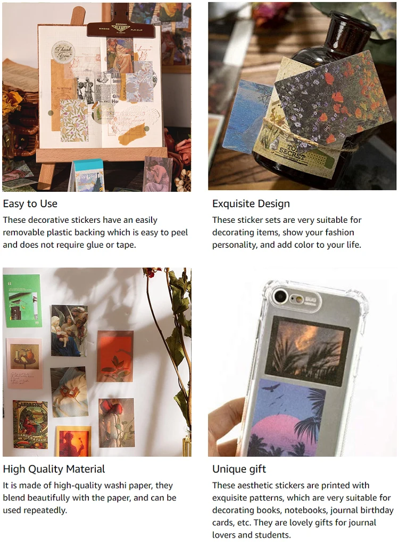
Task: Select the wall sticker collage photo
Action: click(97, 362)
